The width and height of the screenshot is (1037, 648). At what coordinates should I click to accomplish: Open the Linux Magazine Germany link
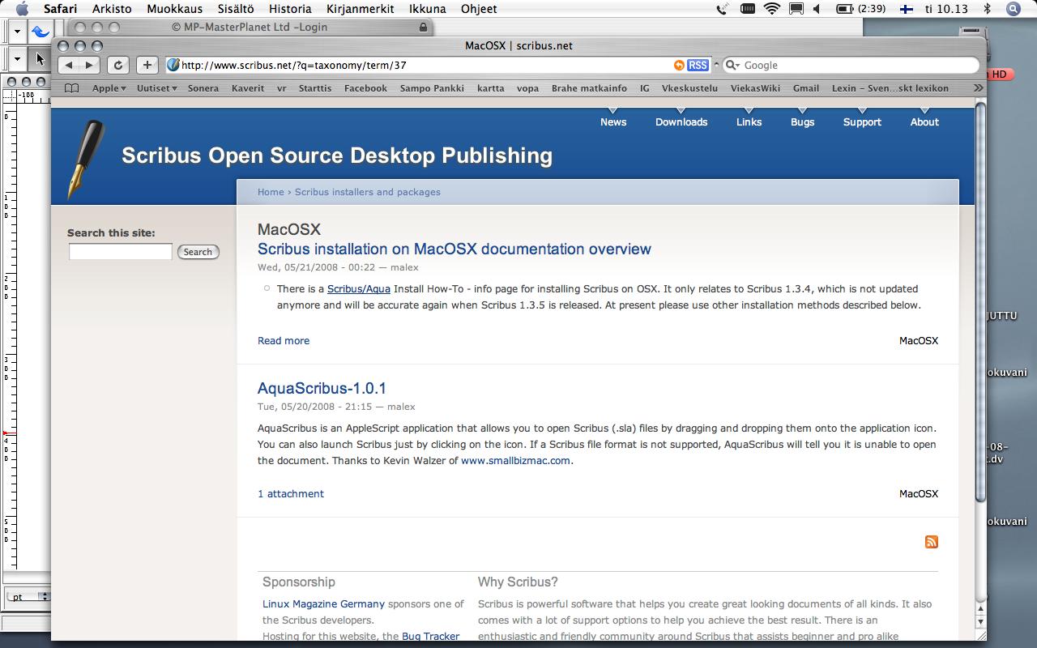(x=323, y=604)
